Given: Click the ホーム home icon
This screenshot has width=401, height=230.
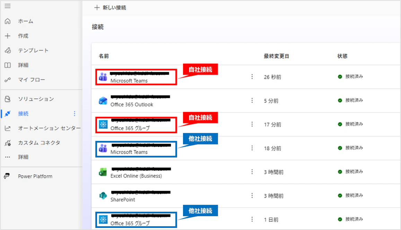Looking at the screenshot, I should tap(8, 21).
